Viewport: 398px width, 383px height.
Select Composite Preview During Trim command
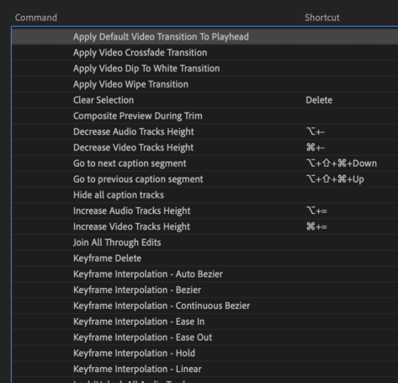click(138, 116)
